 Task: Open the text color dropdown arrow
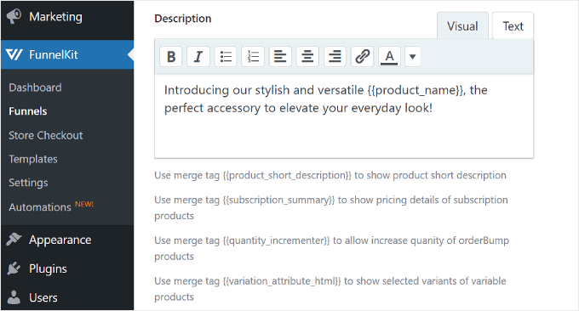(412, 57)
